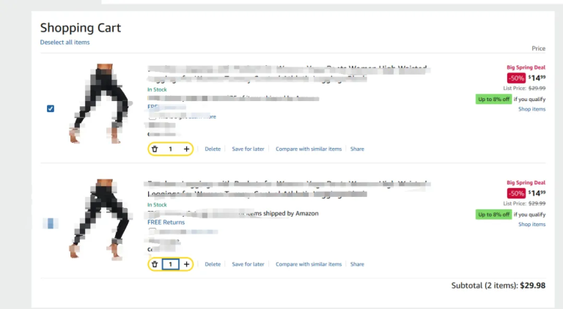Share the first cart item
The image size is (563, 309).
(357, 149)
